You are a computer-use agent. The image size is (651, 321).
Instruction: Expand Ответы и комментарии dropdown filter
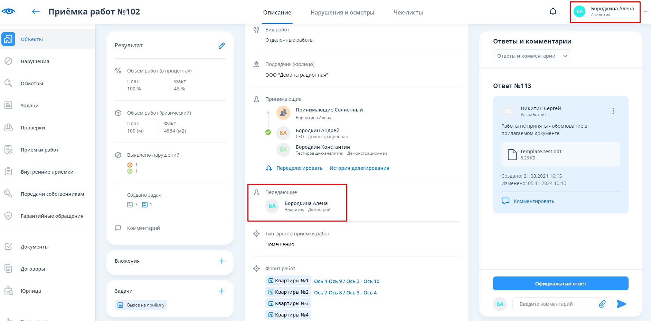tap(532, 56)
